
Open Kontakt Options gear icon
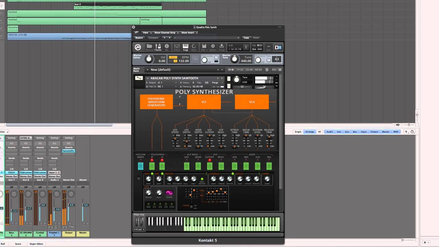click(x=213, y=47)
